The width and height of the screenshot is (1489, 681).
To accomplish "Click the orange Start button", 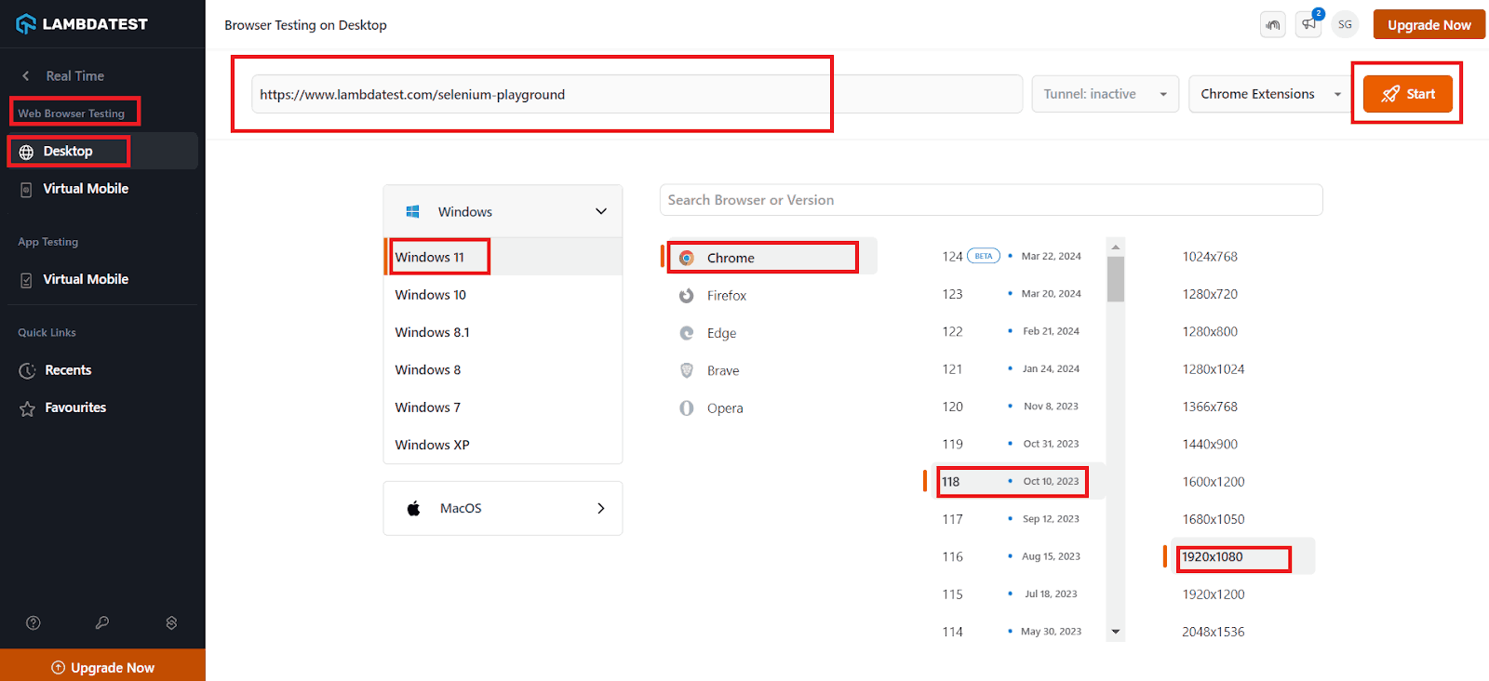I will click(x=1407, y=94).
